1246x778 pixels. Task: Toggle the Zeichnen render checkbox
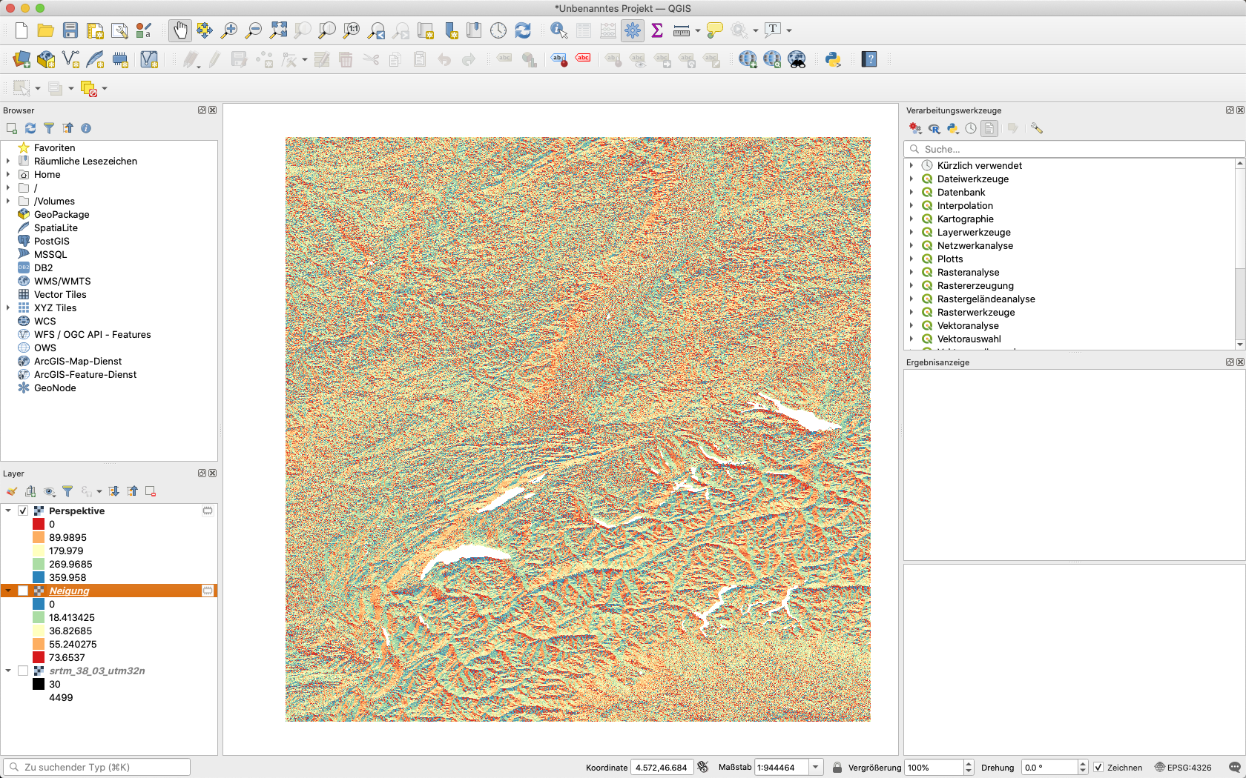(x=1098, y=768)
